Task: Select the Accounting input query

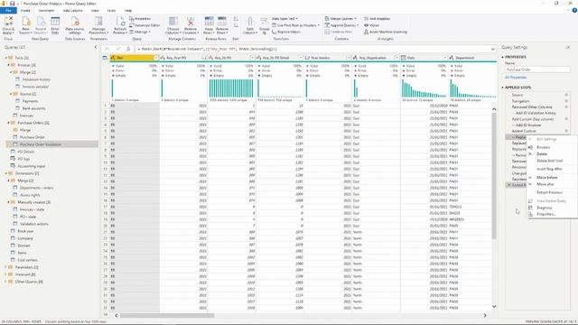Action: point(32,166)
